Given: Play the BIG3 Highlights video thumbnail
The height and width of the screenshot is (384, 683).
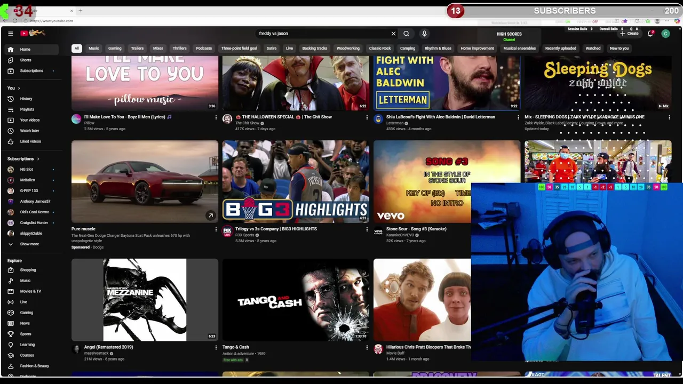Looking at the screenshot, I should (x=296, y=181).
